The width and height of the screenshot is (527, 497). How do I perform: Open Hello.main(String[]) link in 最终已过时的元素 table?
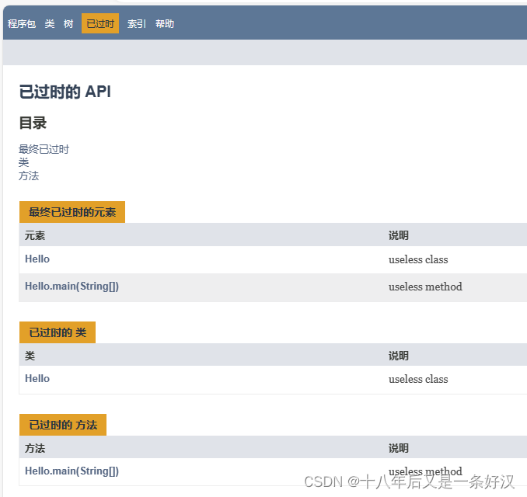[72, 286]
